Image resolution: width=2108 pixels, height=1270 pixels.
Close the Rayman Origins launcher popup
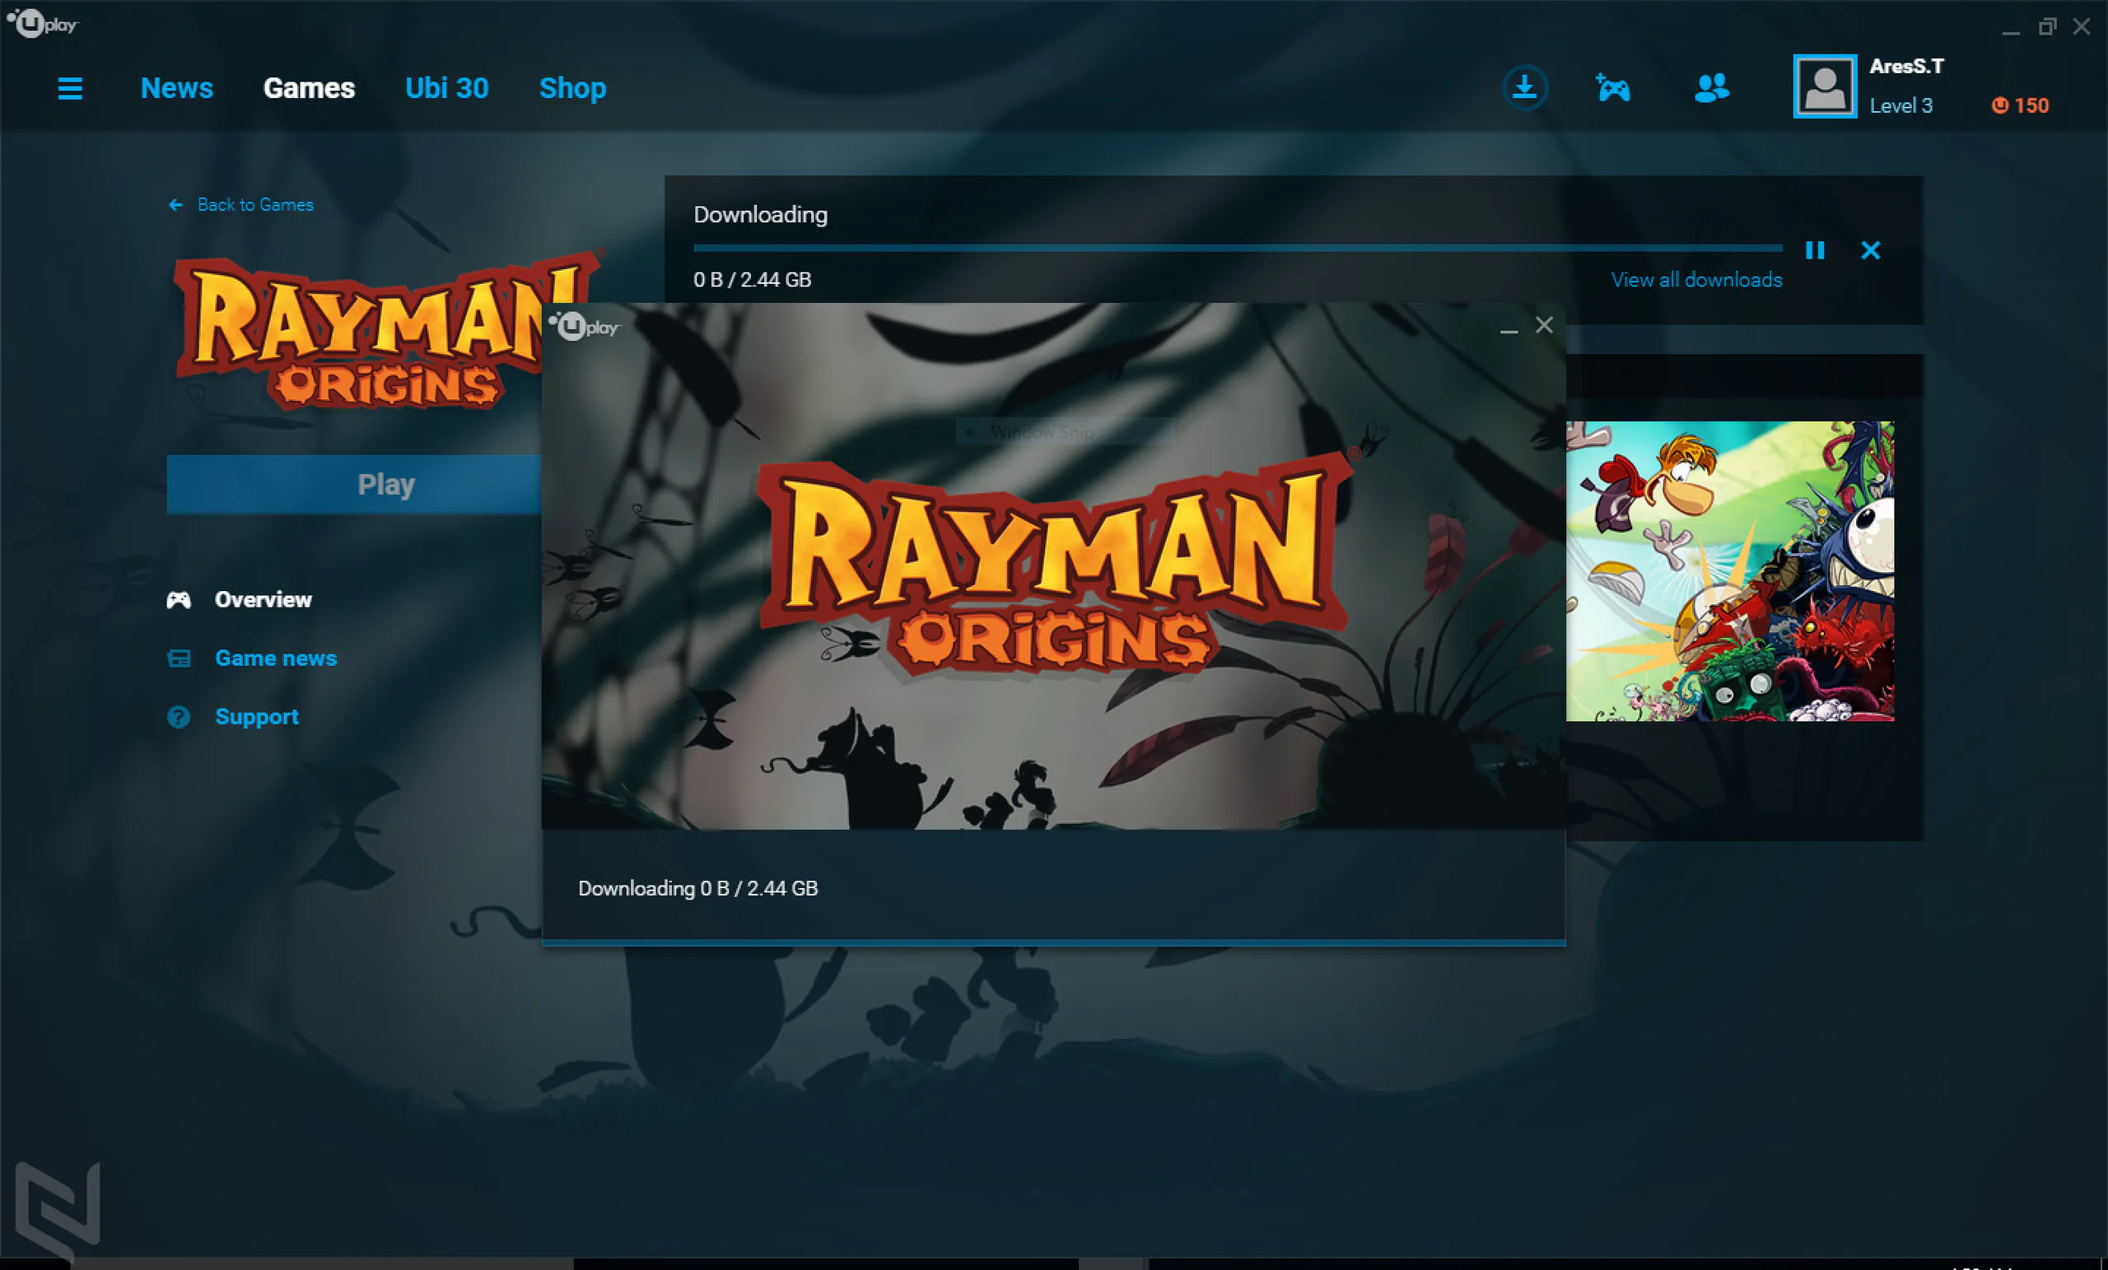(x=1544, y=325)
